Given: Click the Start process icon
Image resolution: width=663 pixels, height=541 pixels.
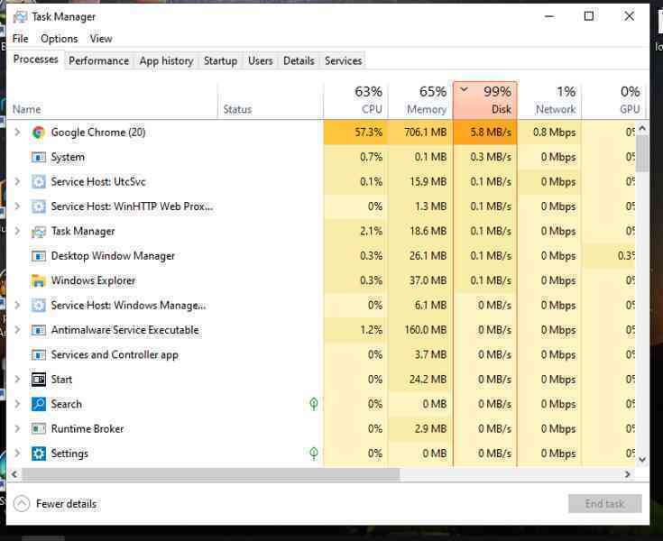Looking at the screenshot, I should tap(39, 380).
